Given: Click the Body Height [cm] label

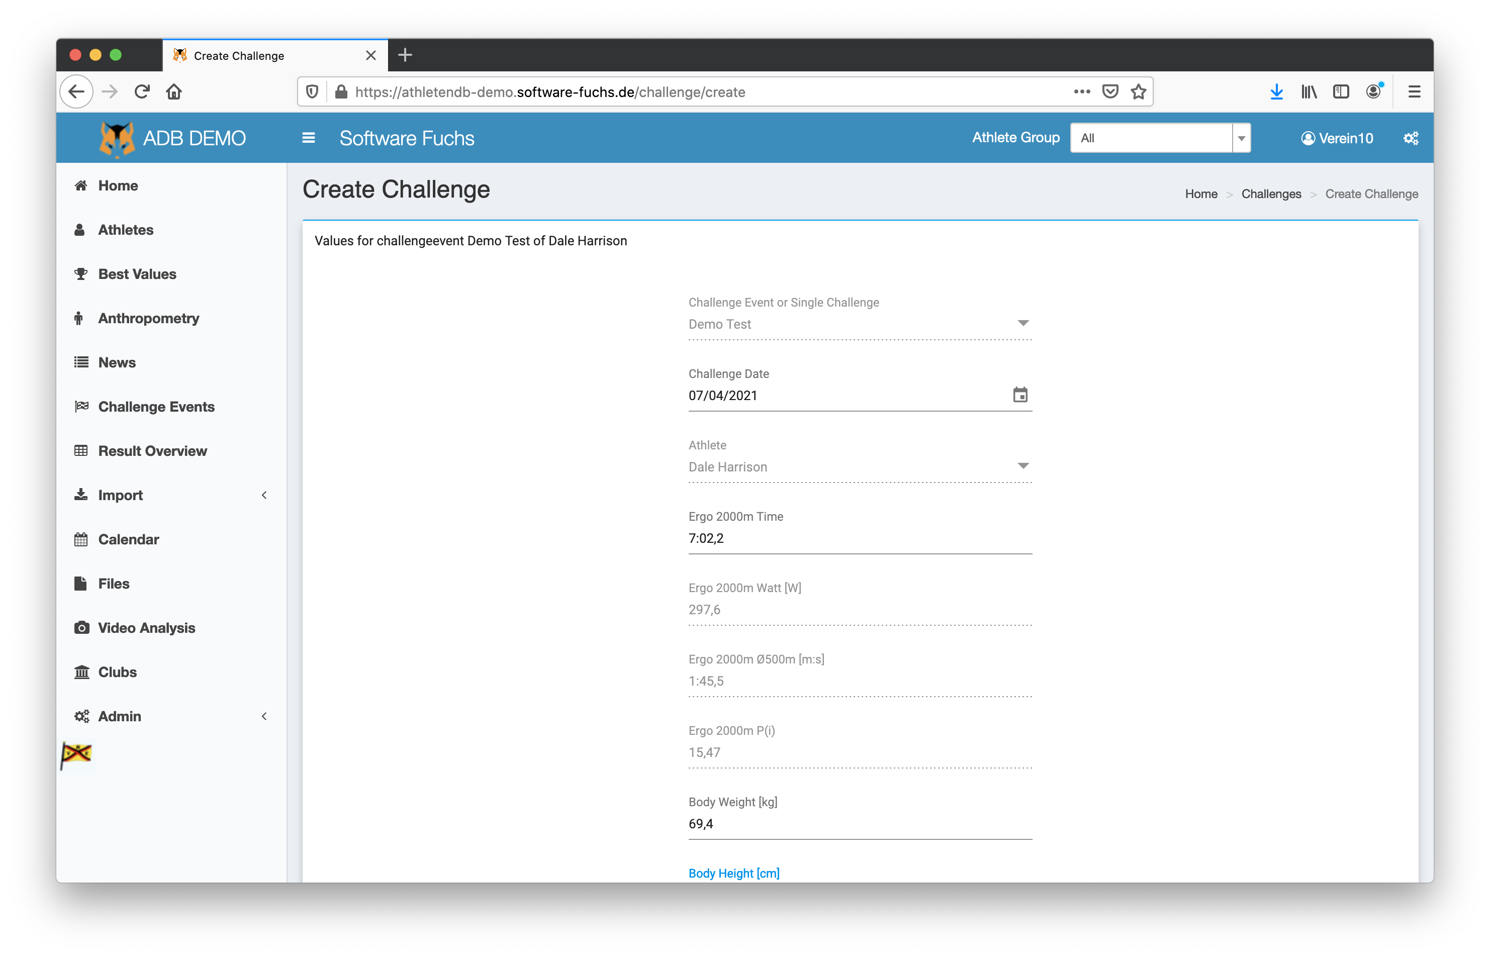Looking at the screenshot, I should click(734, 873).
